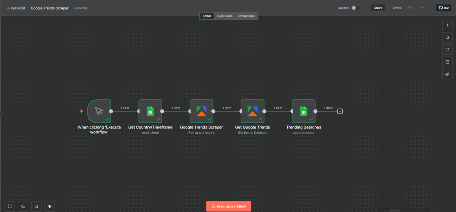The image size is (456, 212).
Task: Open the side panel layout button
Action: (x=447, y=62)
